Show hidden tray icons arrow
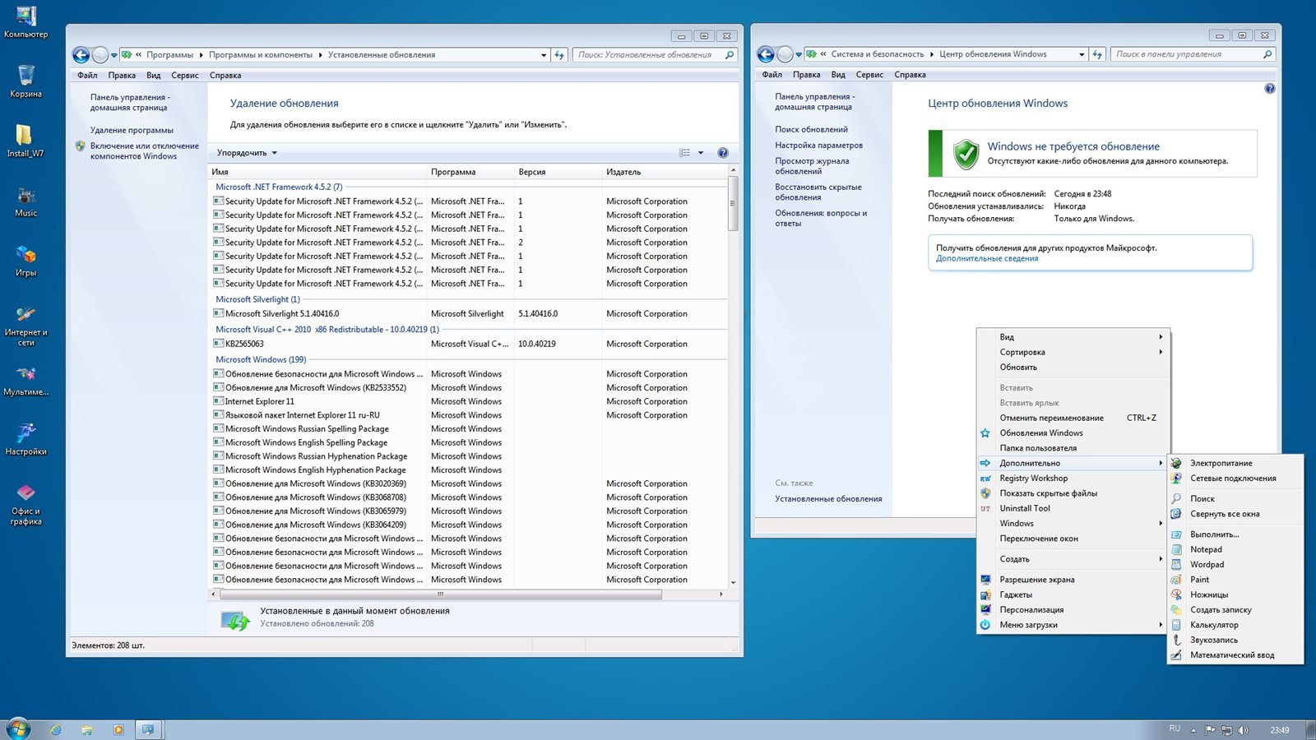 click(x=1193, y=730)
